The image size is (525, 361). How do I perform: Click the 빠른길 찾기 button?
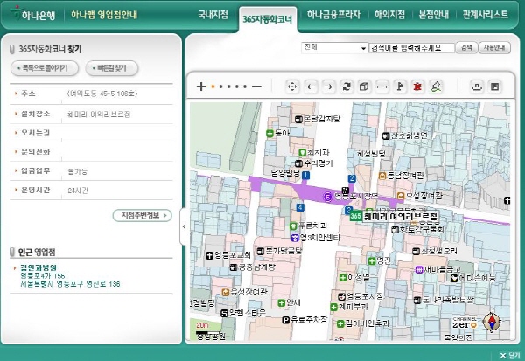click(x=112, y=67)
